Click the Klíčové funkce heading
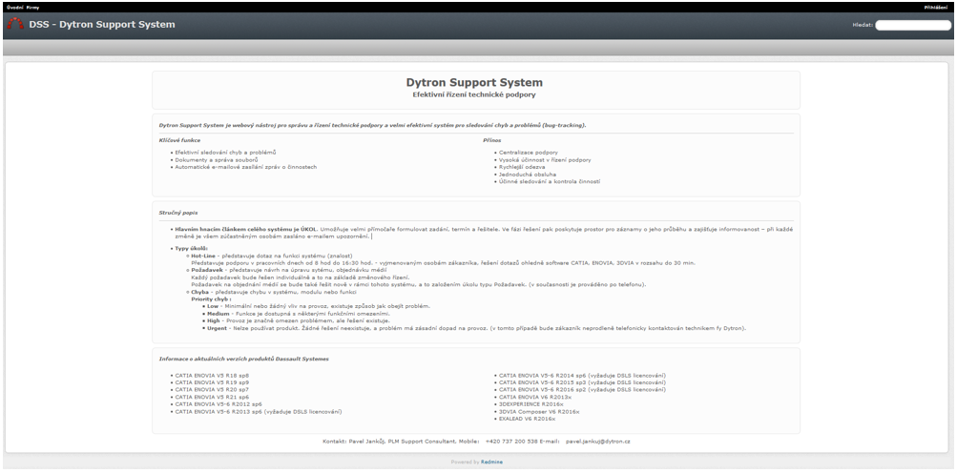This screenshot has width=957, height=473. tap(179, 140)
